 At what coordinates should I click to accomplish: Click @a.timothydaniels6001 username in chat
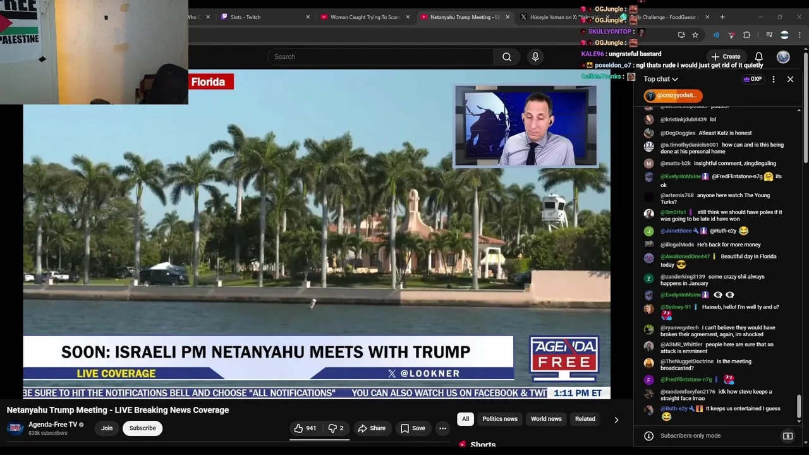coord(689,145)
